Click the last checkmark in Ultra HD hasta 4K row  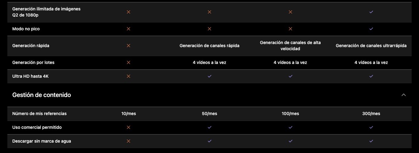pos(371,76)
